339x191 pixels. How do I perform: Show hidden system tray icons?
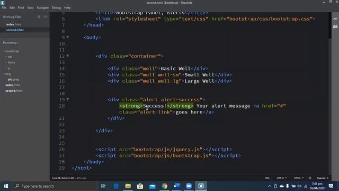pos(270,186)
